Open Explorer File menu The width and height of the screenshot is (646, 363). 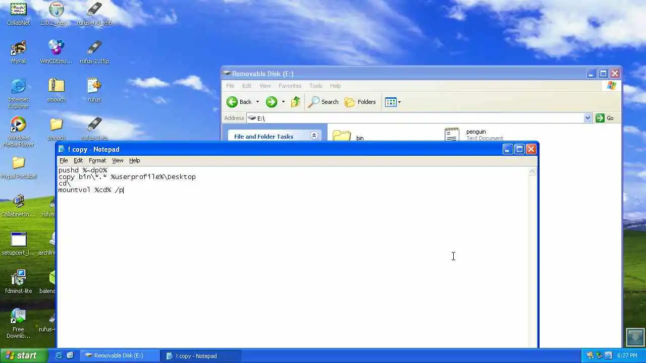coord(230,86)
